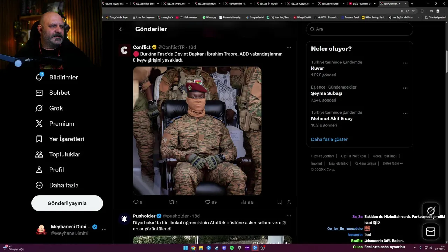
Task: Bookmark the Conflict post
Action: (279, 202)
